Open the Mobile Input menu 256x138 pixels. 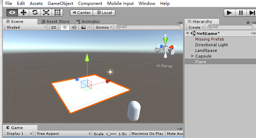pos(120,4)
